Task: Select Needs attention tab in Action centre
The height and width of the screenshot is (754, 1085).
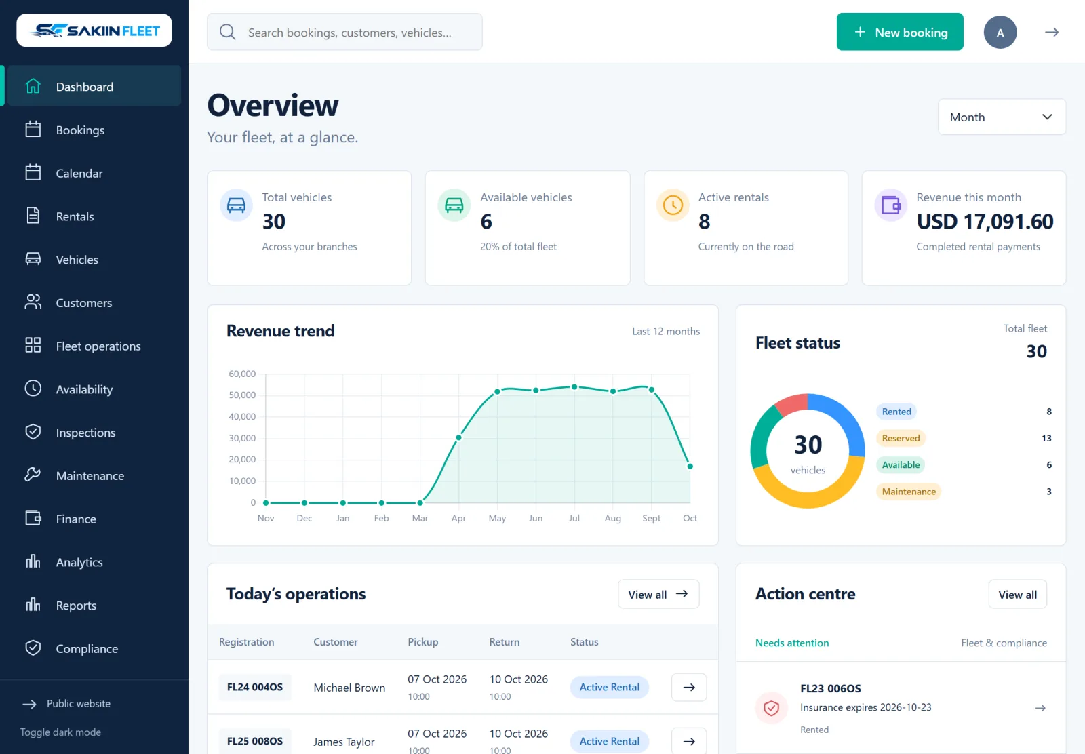Action: [792, 643]
